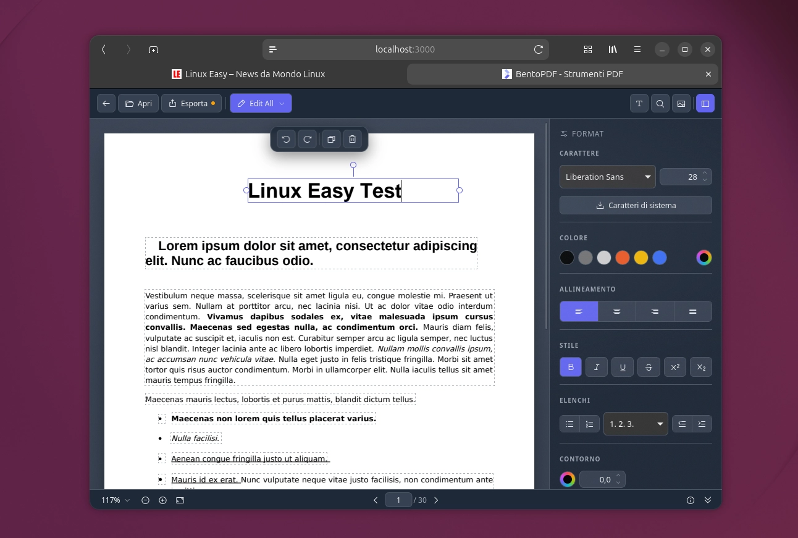Reload the page in address bar
The image size is (798, 538).
coord(539,49)
